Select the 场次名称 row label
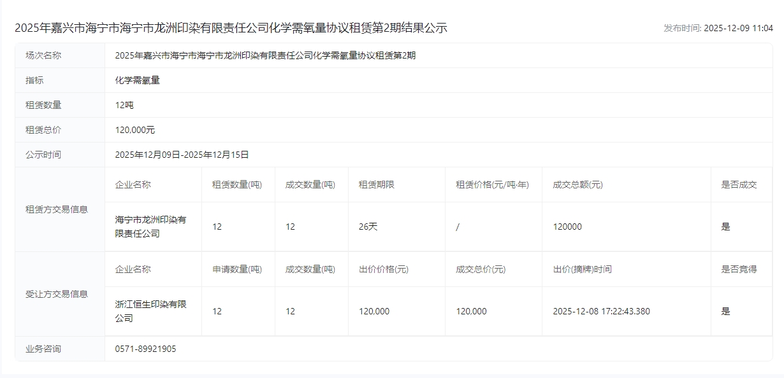The width and height of the screenshot is (784, 378). click(43, 55)
